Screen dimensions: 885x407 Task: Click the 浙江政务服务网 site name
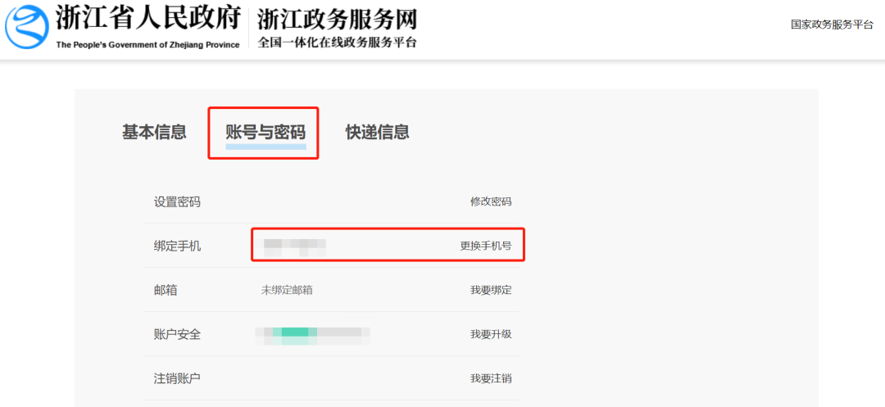(x=337, y=18)
